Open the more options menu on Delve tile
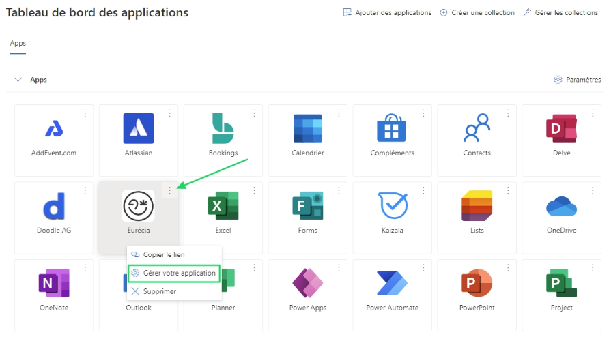This screenshot has height=341, width=611. (x=593, y=113)
